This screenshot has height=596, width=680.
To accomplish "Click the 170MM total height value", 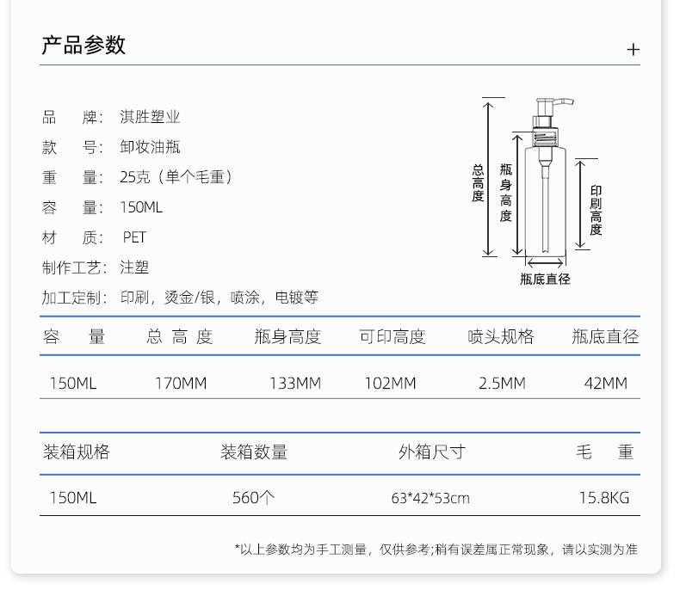I will pos(181,384).
